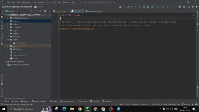The image size is (199, 112).
Task: Open the Structure sidebar button
Action: point(2,93)
